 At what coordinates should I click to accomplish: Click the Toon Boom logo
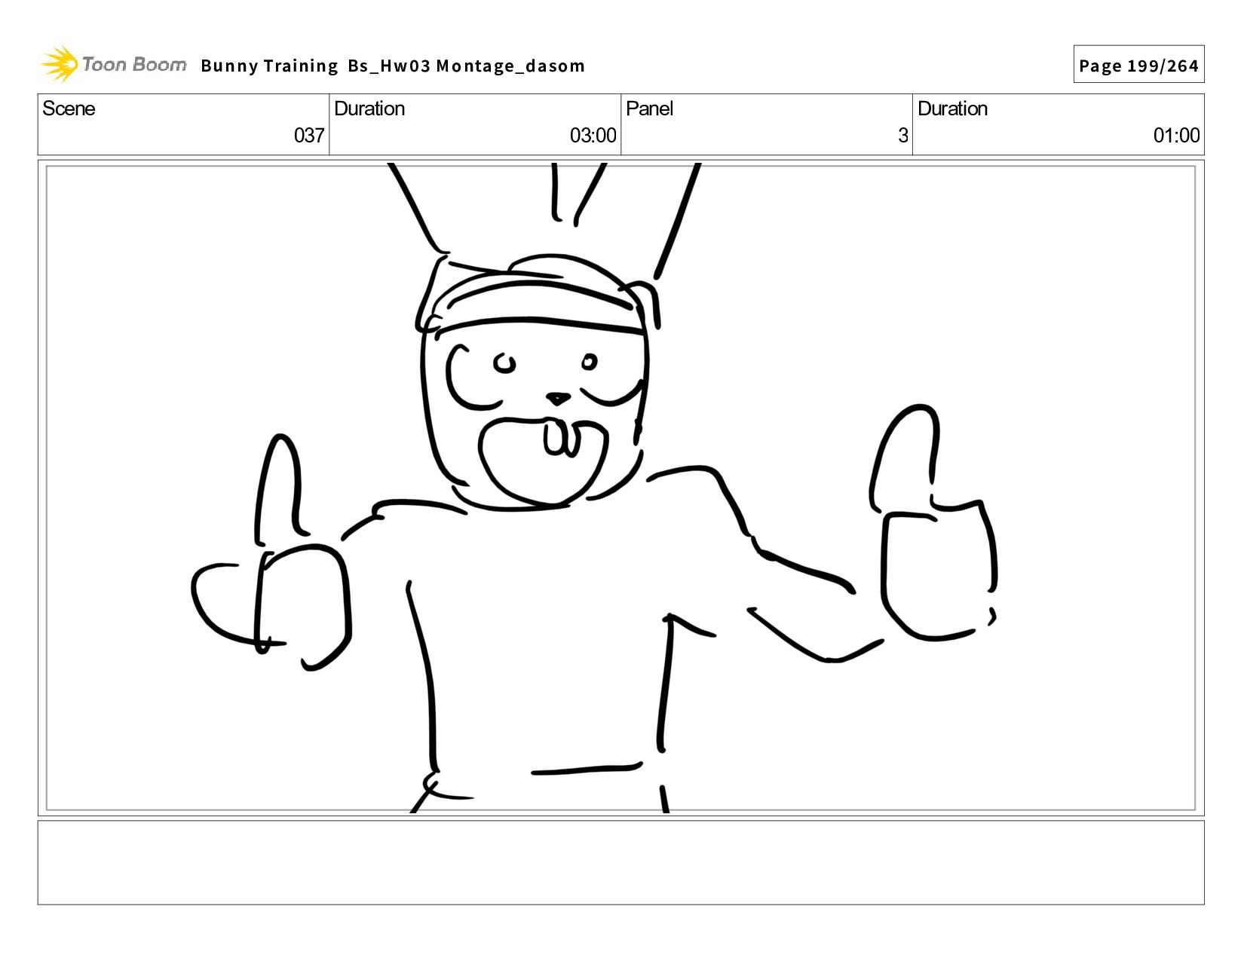coord(113,64)
